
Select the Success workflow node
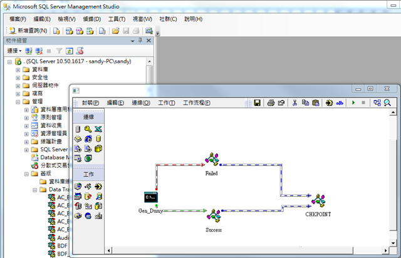tap(214, 215)
